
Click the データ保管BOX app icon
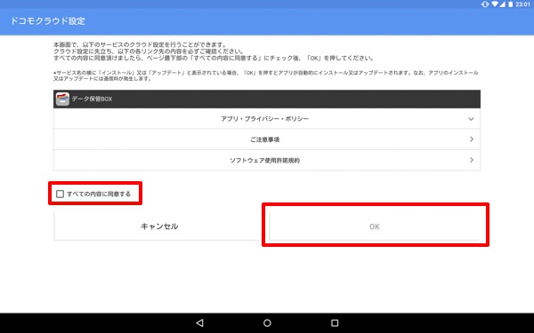pos(62,99)
